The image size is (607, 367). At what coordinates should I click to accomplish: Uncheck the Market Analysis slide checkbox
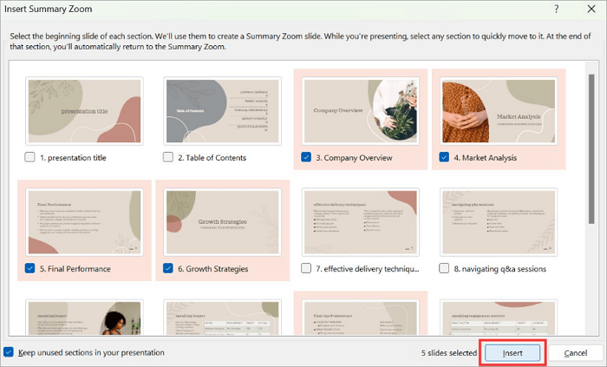pyautogui.click(x=444, y=157)
